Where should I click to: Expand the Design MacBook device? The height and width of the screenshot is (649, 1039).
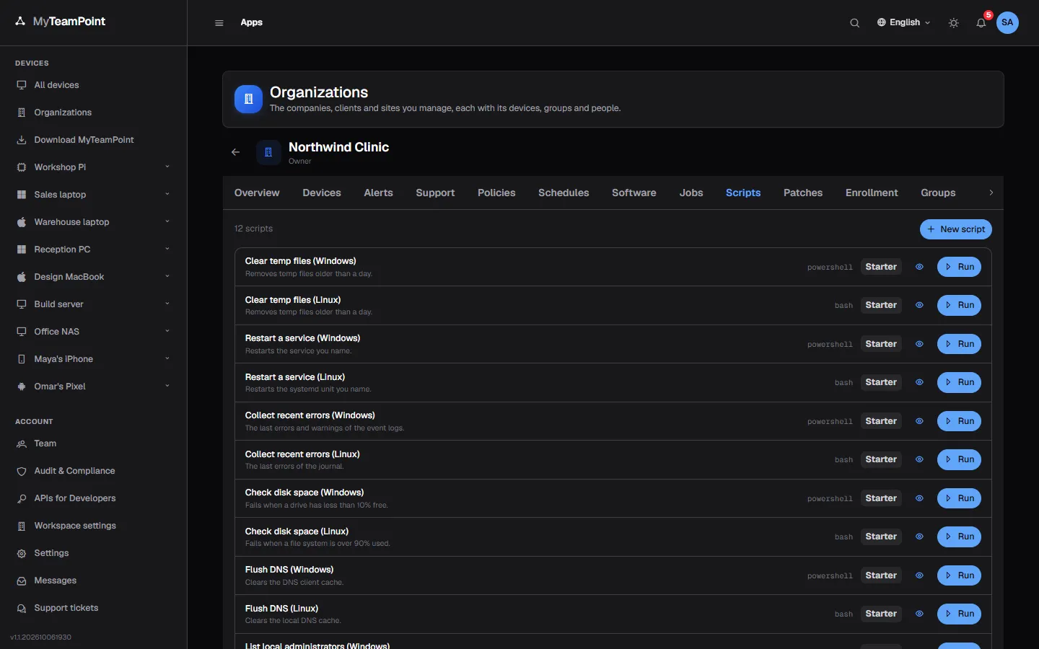(167, 276)
